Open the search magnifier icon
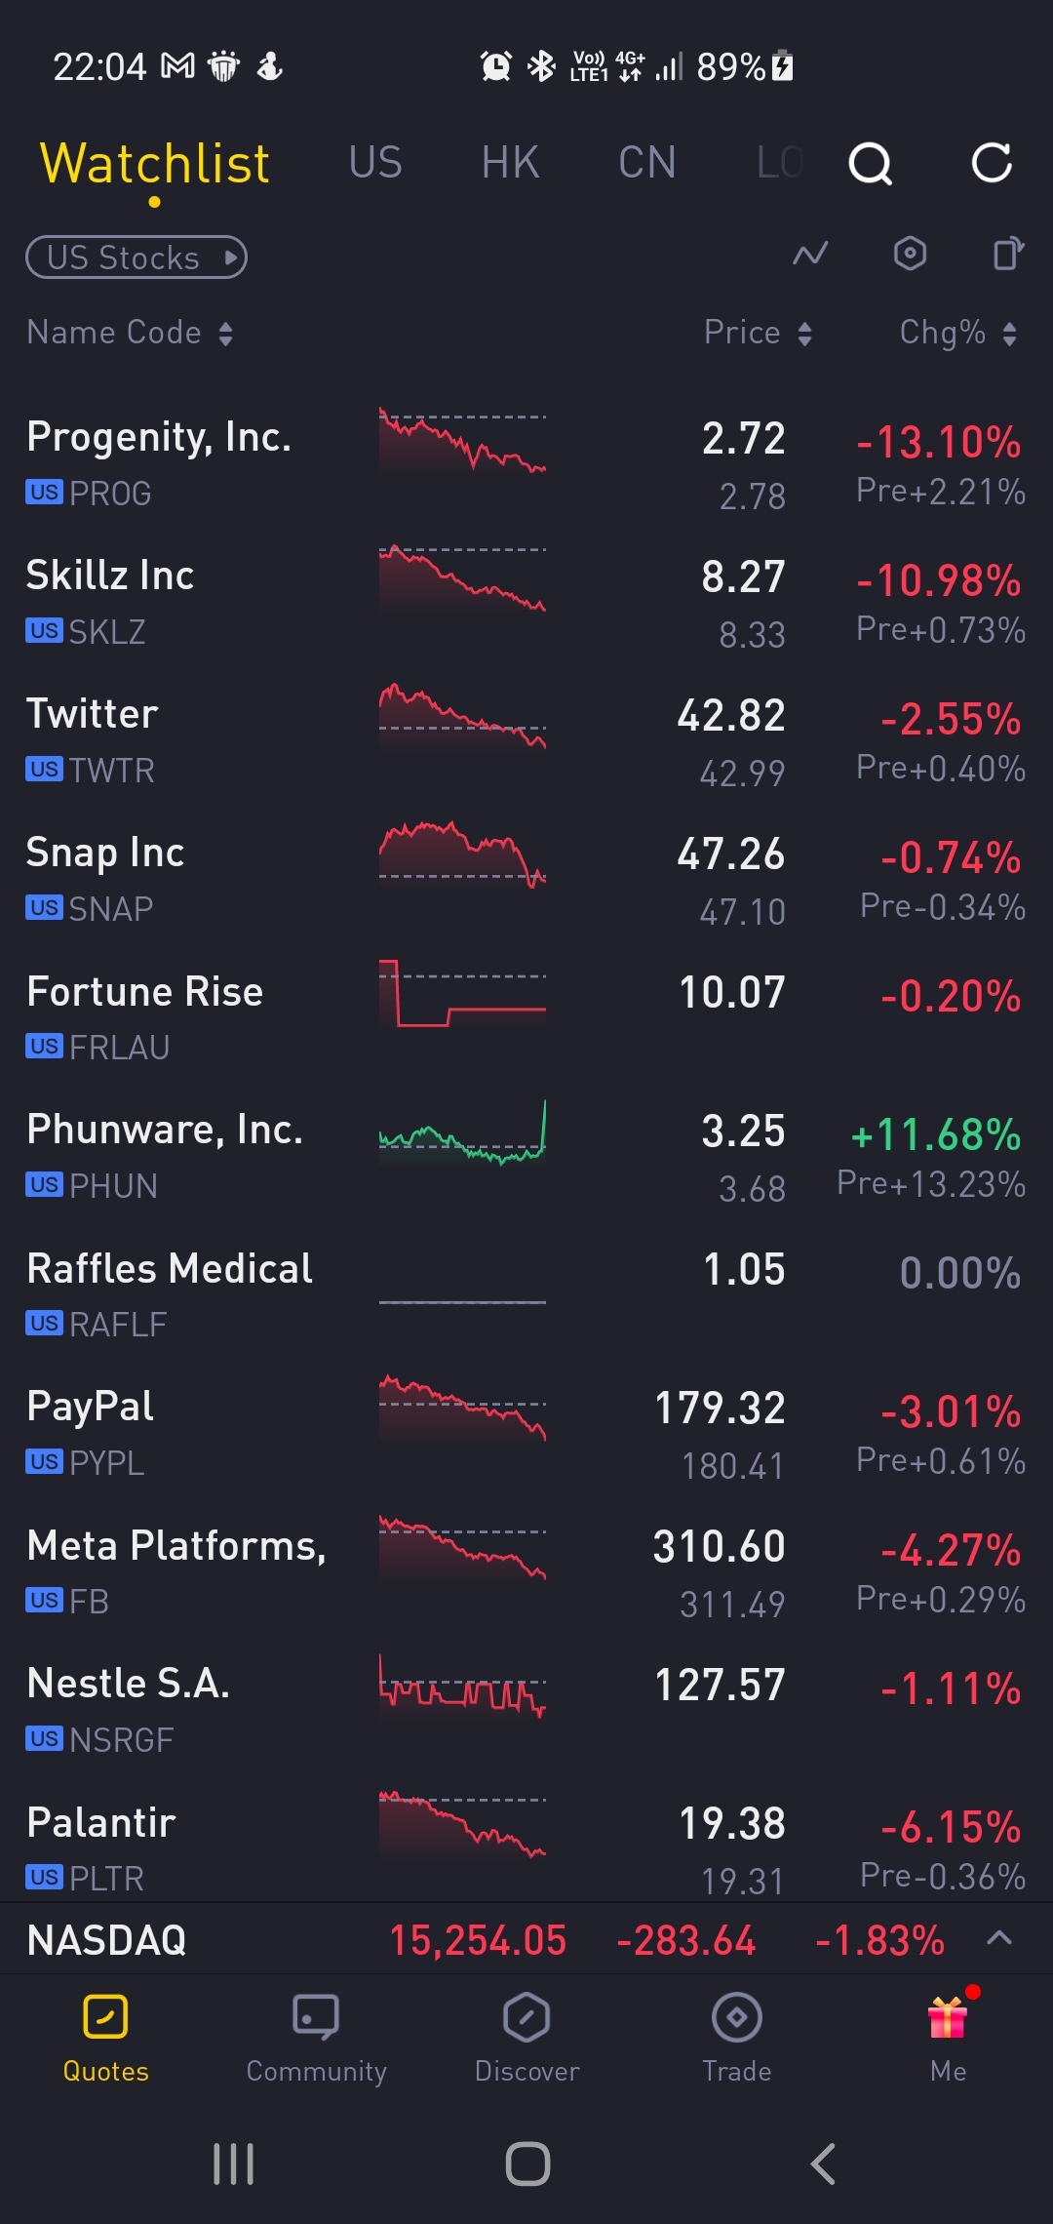Screen dimensions: 1053x2224 click(871, 163)
